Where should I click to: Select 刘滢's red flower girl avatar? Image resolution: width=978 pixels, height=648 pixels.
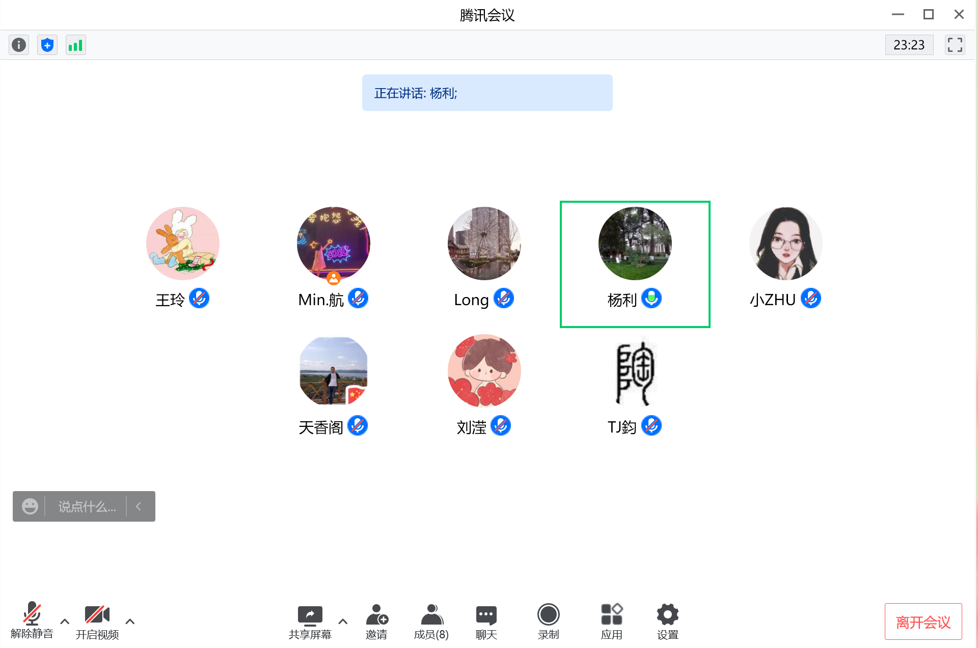[x=484, y=371]
